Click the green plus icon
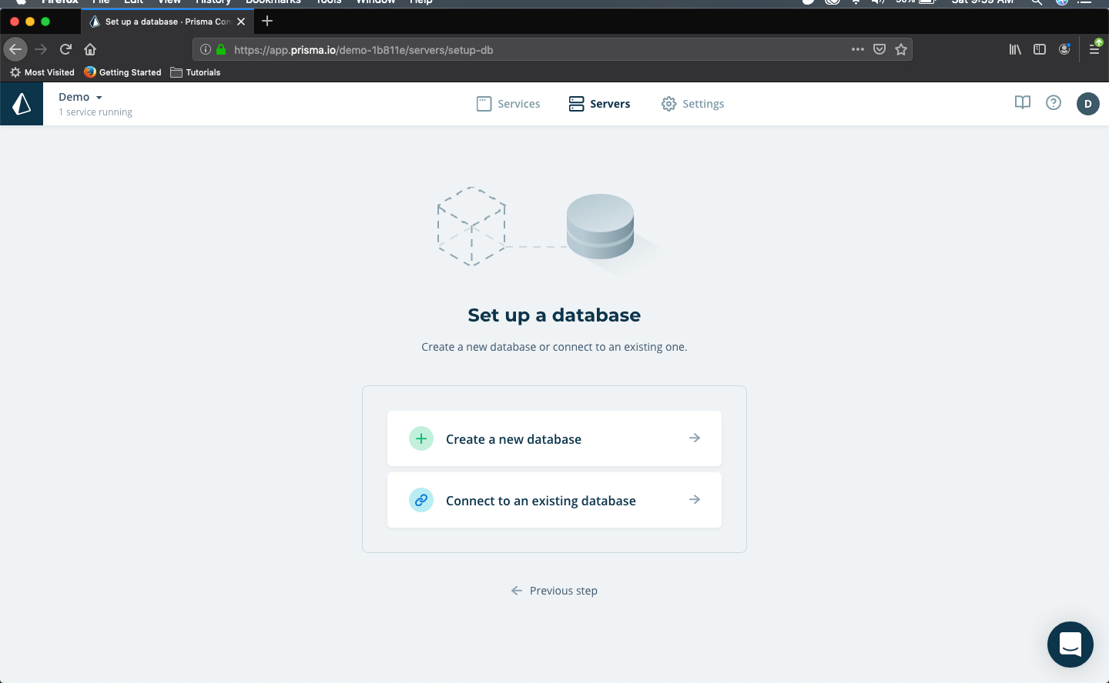1109x683 pixels. (x=421, y=438)
